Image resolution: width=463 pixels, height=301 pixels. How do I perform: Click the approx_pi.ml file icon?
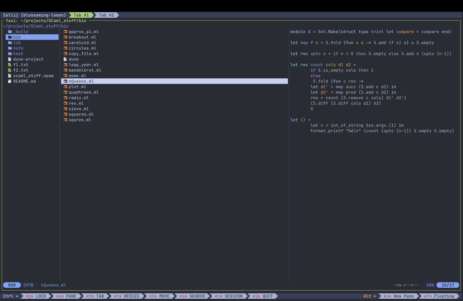tap(65, 32)
